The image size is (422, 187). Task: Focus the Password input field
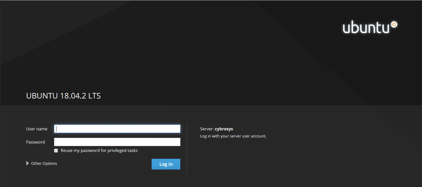(x=117, y=142)
